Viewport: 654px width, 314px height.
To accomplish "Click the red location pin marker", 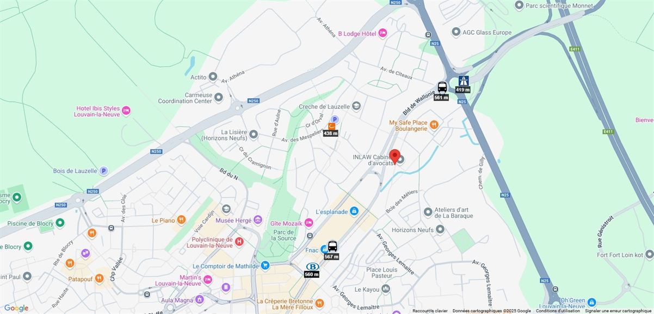I will [395, 156].
